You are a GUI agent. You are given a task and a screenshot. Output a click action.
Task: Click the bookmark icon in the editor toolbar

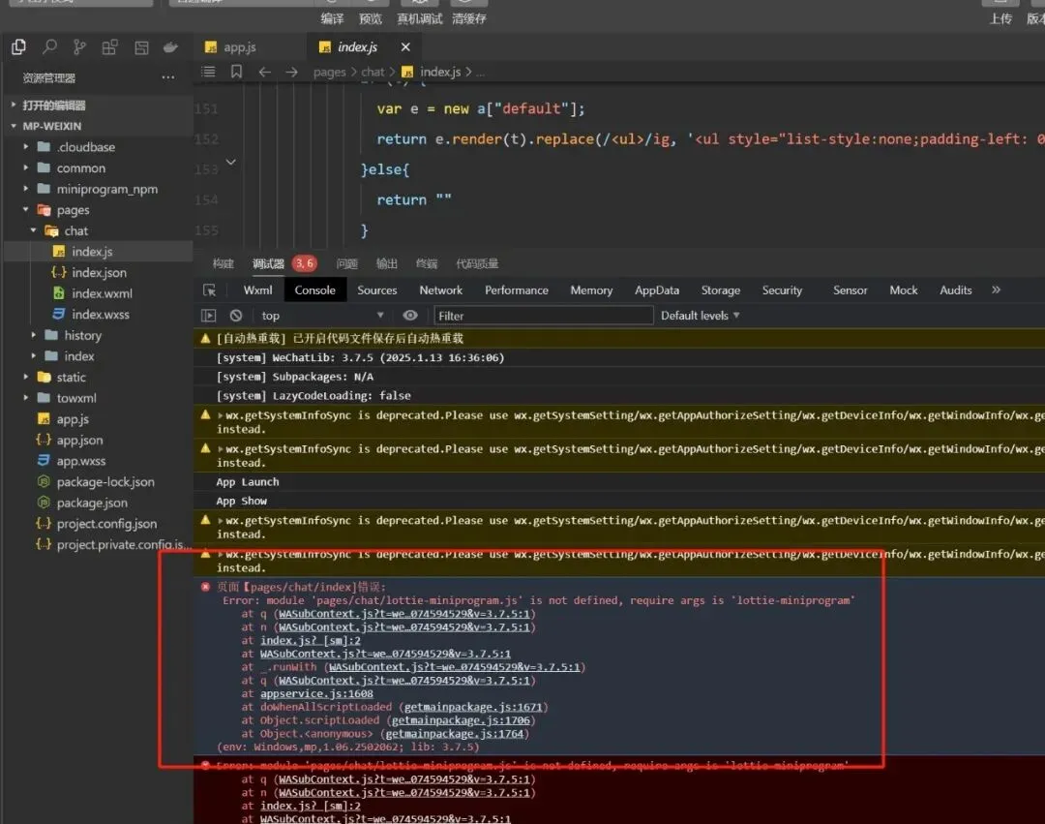[236, 72]
